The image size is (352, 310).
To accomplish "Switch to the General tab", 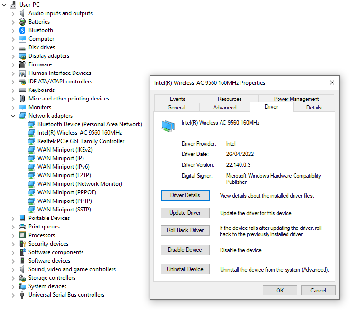I will pos(176,108).
